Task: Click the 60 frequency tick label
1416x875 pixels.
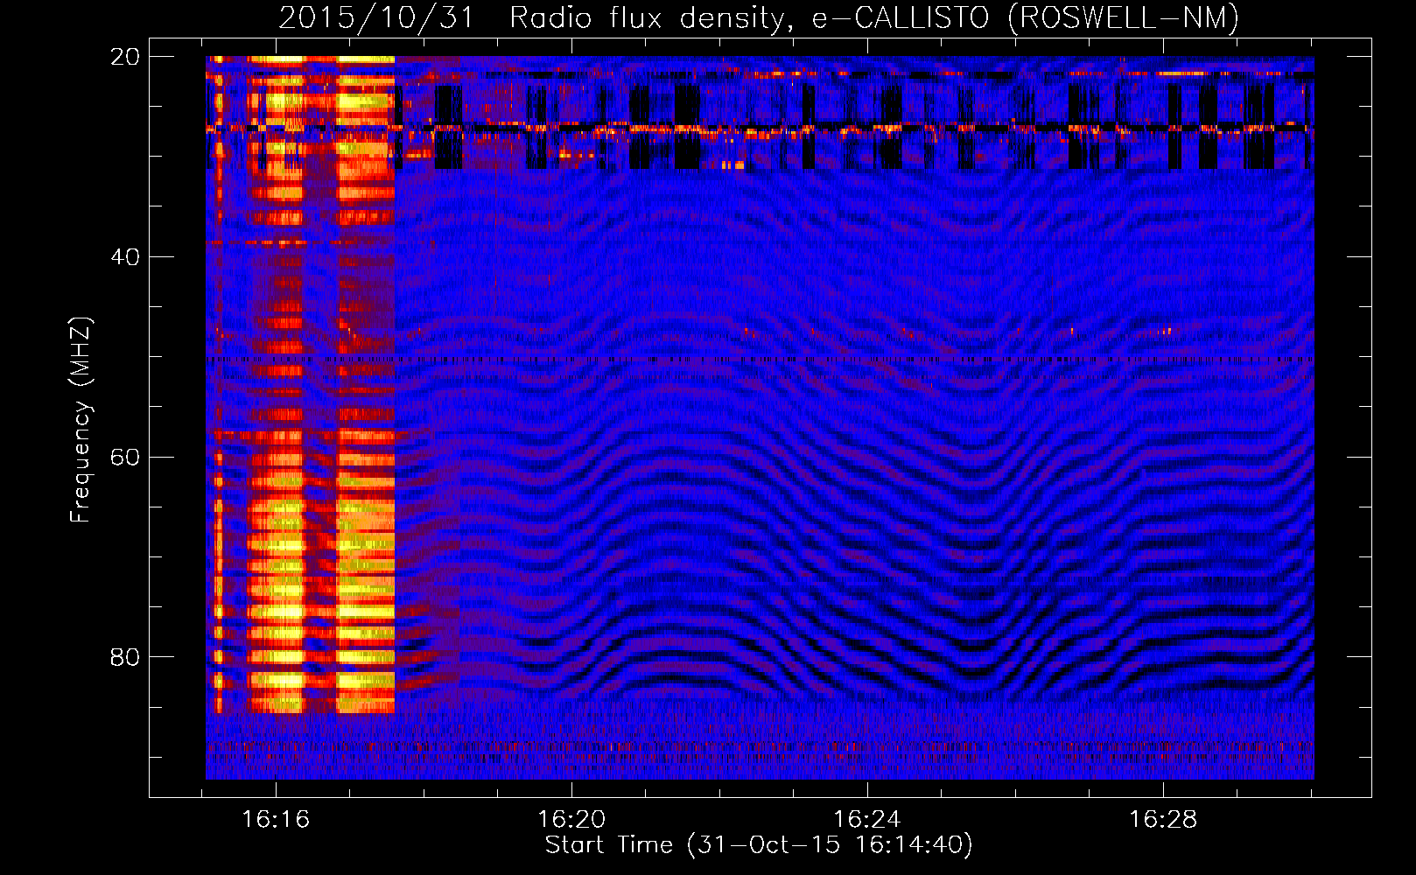Action: point(125,458)
